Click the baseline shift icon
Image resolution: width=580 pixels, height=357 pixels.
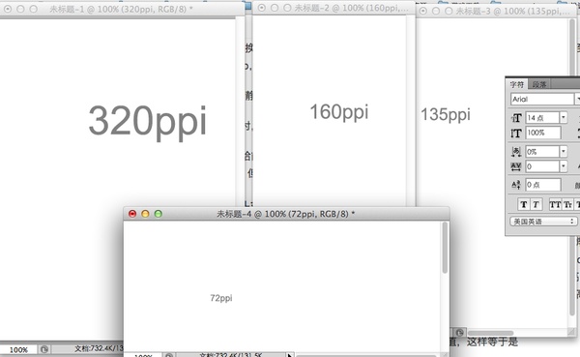point(516,185)
